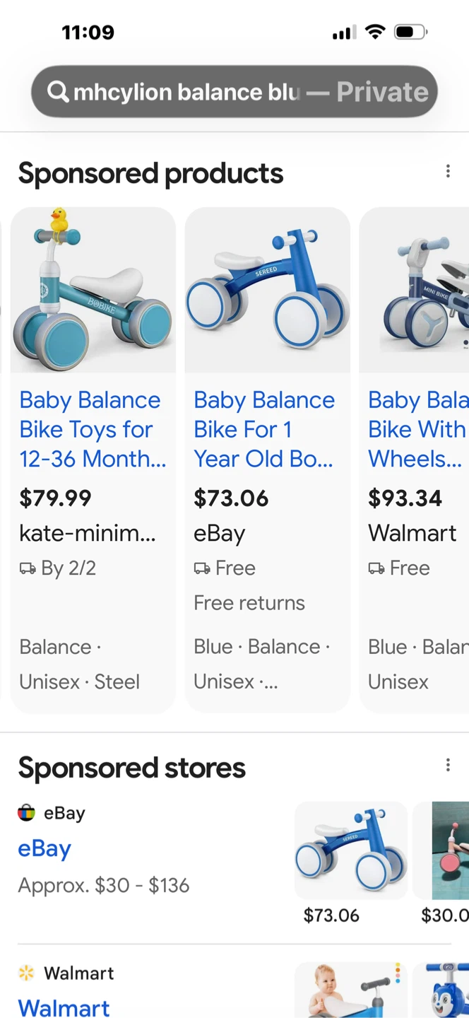Open Baby Balance Bike Toys for 12-36 Months link
Image resolution: width=469 pixels, height=1018 pixels.
pyautogui.click(x=92, y=429)
